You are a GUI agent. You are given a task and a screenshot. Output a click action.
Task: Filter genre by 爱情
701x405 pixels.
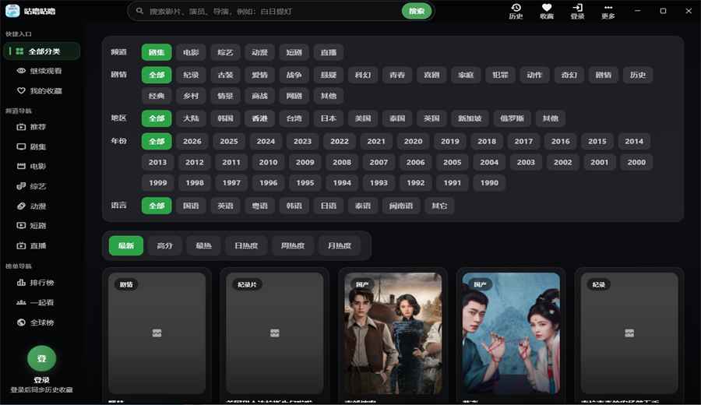click(259, 75)
